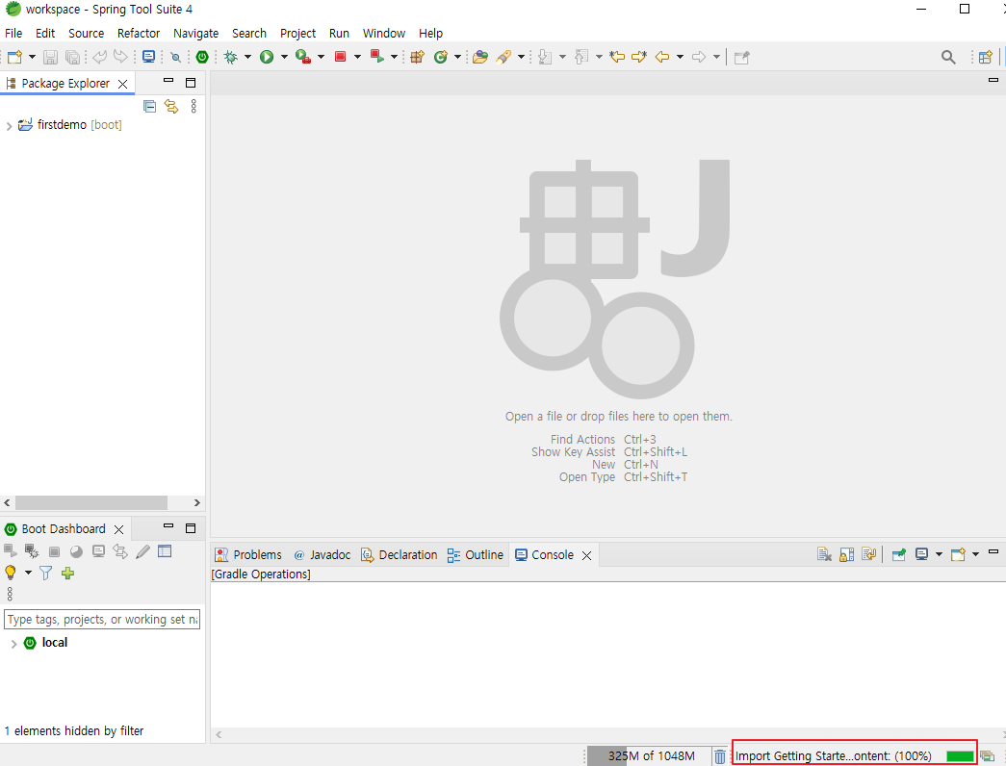Open the Refactor menu
Screen dimensions: 1006x766
[138, 34]
